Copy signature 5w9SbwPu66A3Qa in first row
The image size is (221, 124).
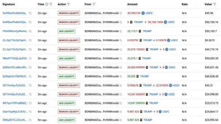coord(30,13)
